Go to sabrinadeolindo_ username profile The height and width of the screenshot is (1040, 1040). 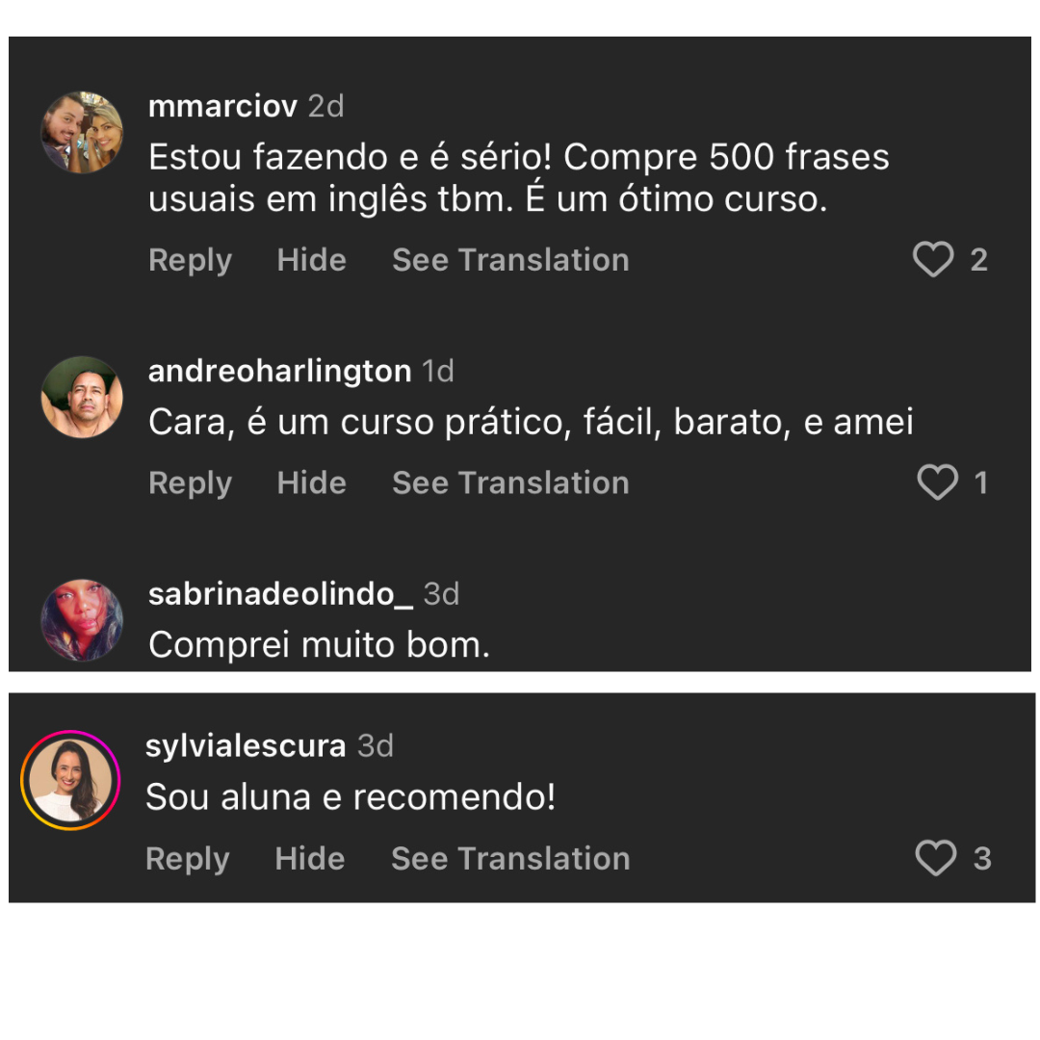click(x=280, y=594)
